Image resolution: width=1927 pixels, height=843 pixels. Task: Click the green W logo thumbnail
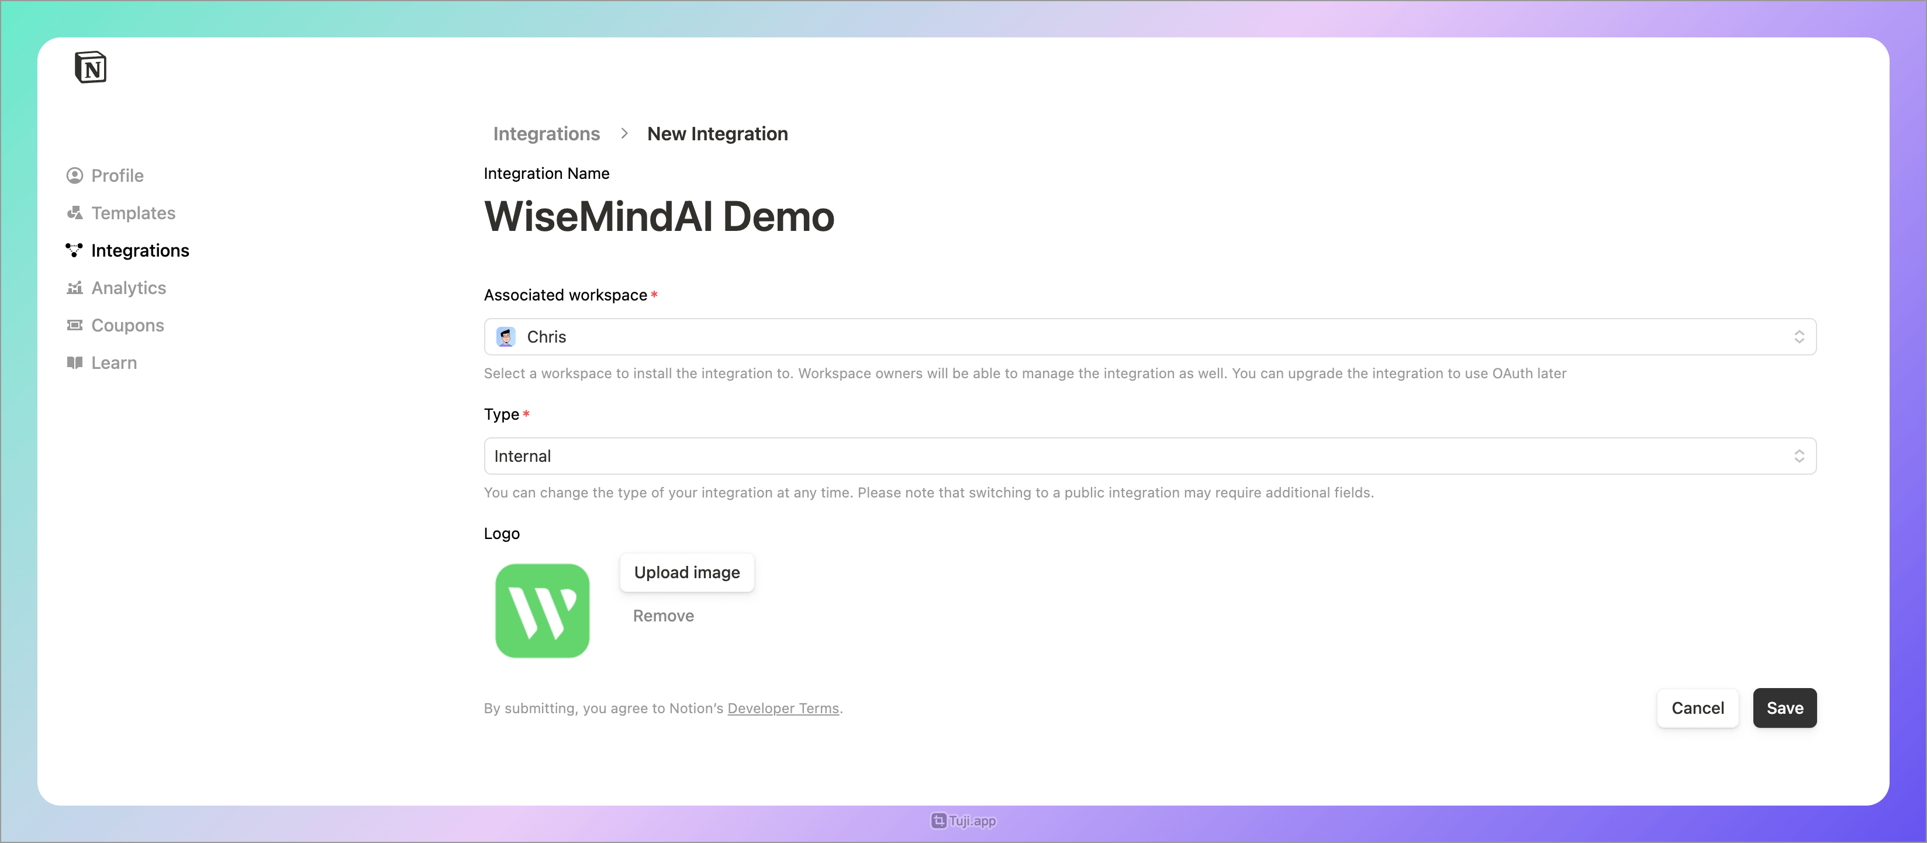(541, 610)
